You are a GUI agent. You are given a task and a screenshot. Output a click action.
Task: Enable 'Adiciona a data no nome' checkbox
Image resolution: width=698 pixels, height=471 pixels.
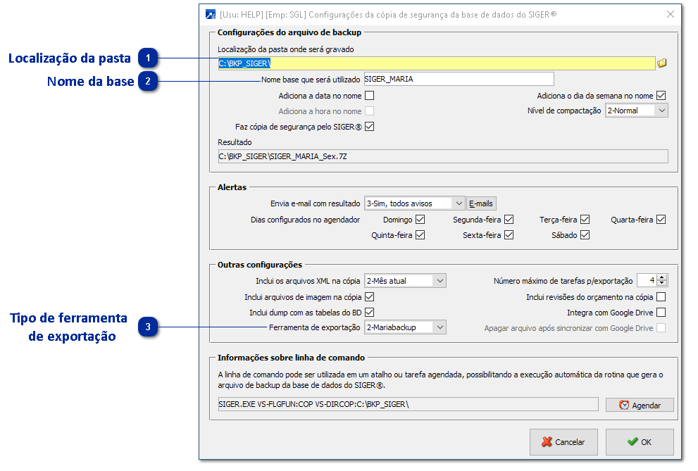pos(369,96)
